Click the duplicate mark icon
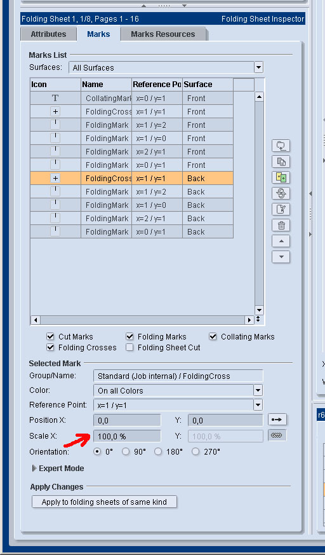The image size is (325, 555). tap(281, 161)
